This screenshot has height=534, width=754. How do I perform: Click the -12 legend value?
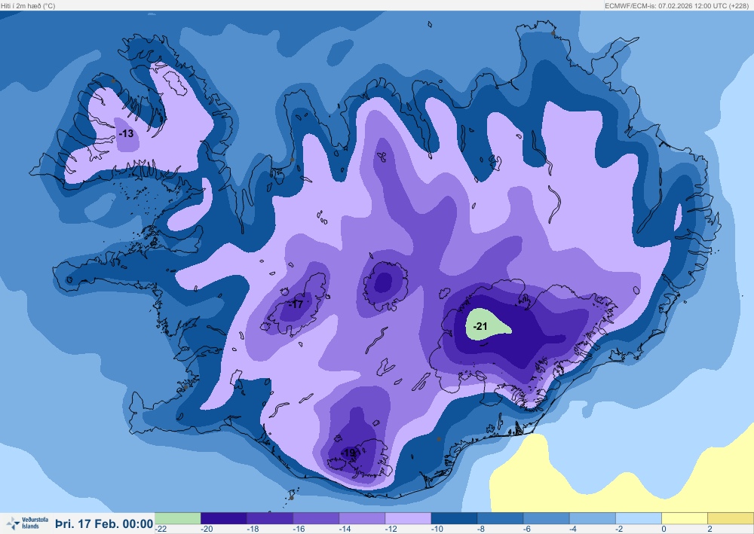pos(391,529)
